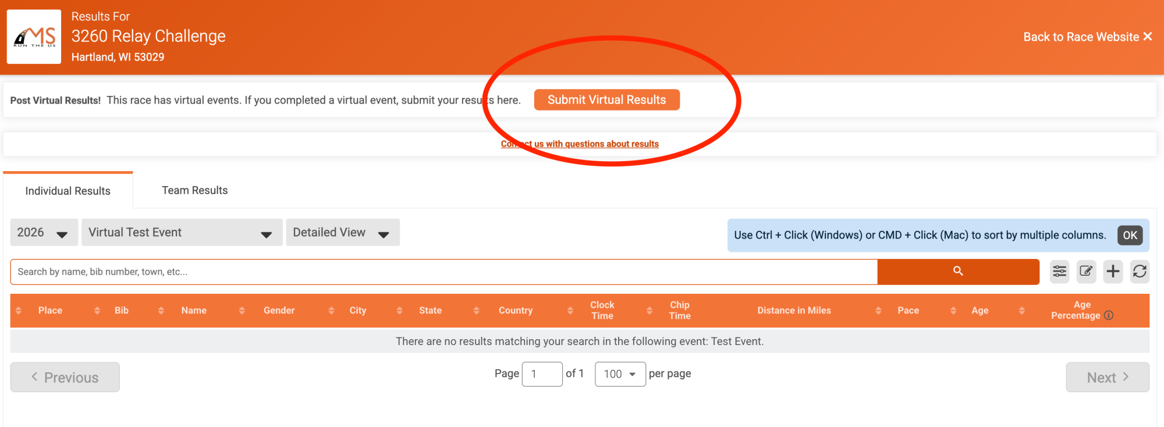
Task: Open the contact us about results link
Action: pyautogui.click(x=580, y=144)
